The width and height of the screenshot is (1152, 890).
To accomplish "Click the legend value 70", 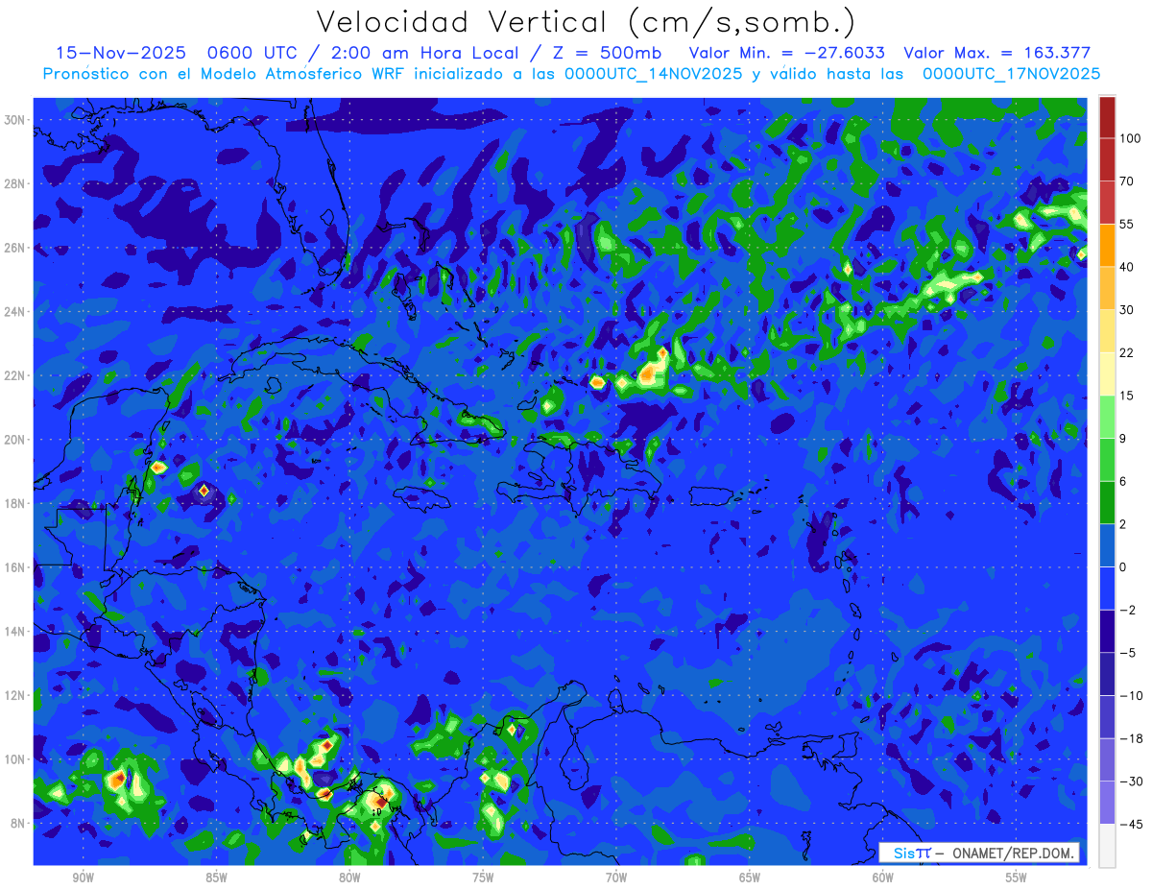I will [x=1127, y=181].
